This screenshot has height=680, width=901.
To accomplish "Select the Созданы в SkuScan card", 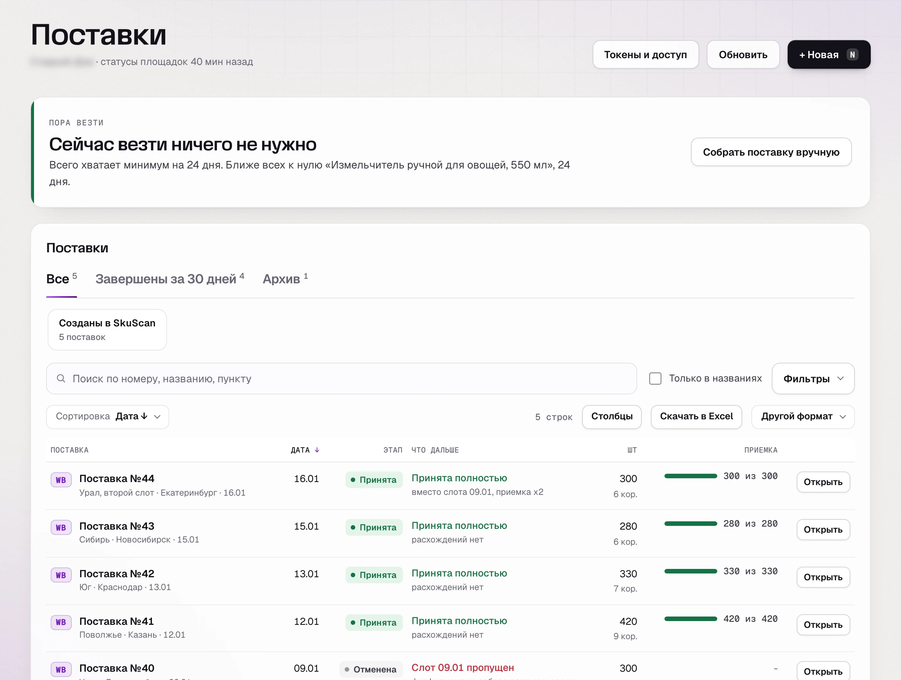I will (x=107, y=330).
